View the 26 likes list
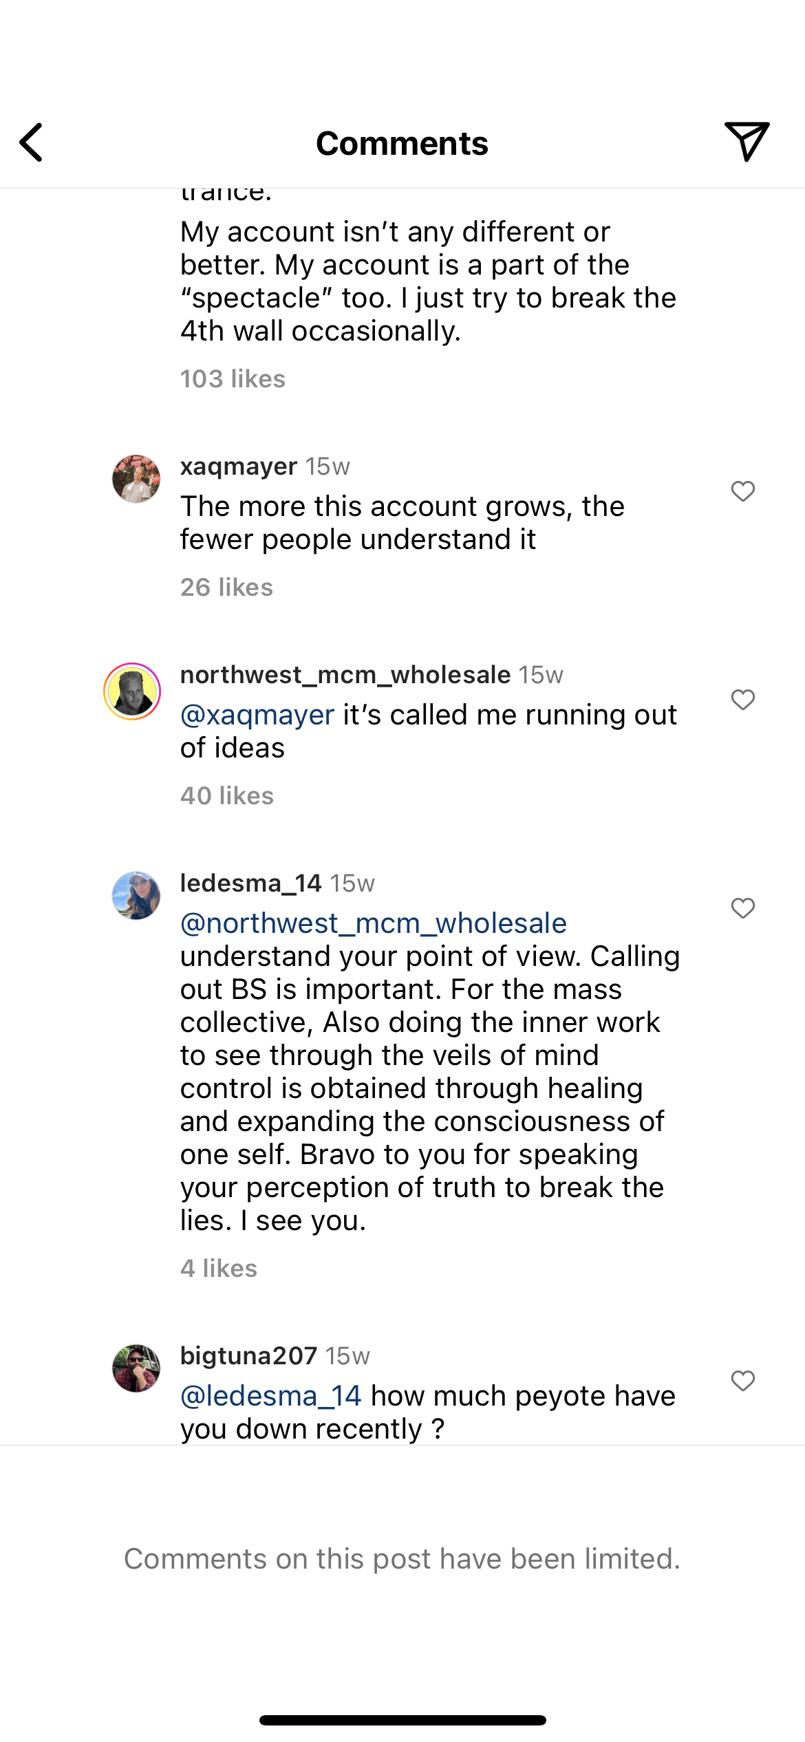 tap(226, 588)
